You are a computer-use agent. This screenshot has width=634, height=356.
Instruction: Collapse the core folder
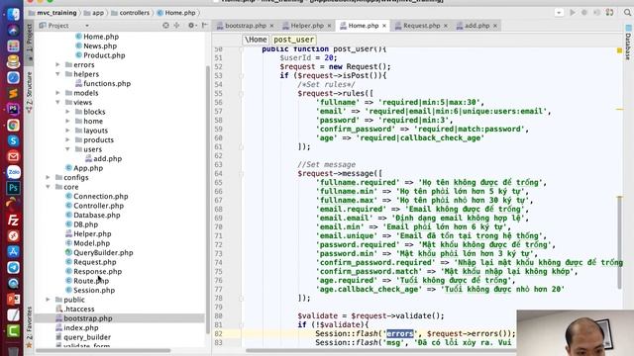coord(49,187)
